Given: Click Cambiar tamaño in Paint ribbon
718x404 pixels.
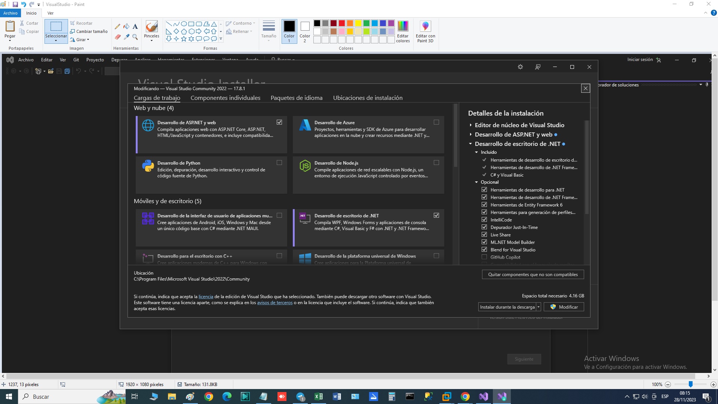Looking at the screenshot, I should click(x=89, y=31).
